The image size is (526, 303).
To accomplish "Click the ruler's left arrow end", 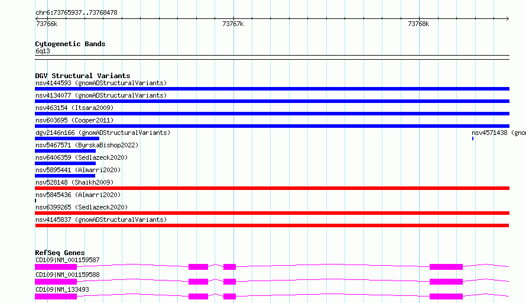I will pos(37,18).
